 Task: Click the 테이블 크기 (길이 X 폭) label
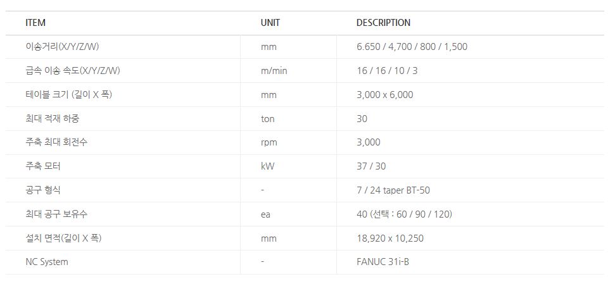pyautogui.click(x=68, y=95)
